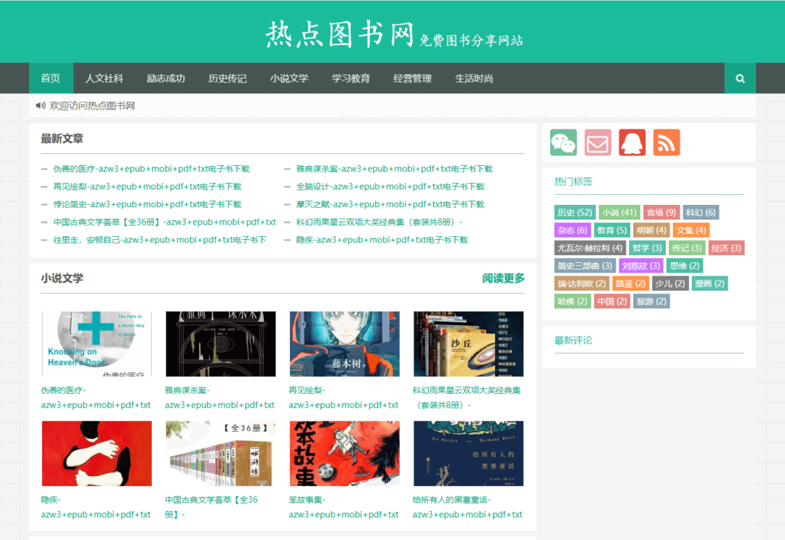Click the pink email envelope icon
Image resolution: width=785 pixels, height=540 pixels.
pyautogui.click(x=597, y=142)
